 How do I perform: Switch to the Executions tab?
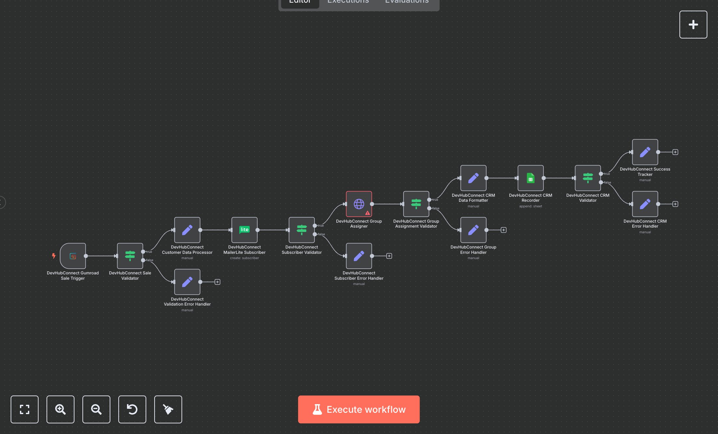pos(348,3)
